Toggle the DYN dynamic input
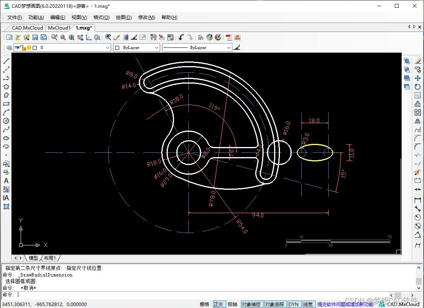The height and width of the screenshot is (308, 424). (294, 304)
